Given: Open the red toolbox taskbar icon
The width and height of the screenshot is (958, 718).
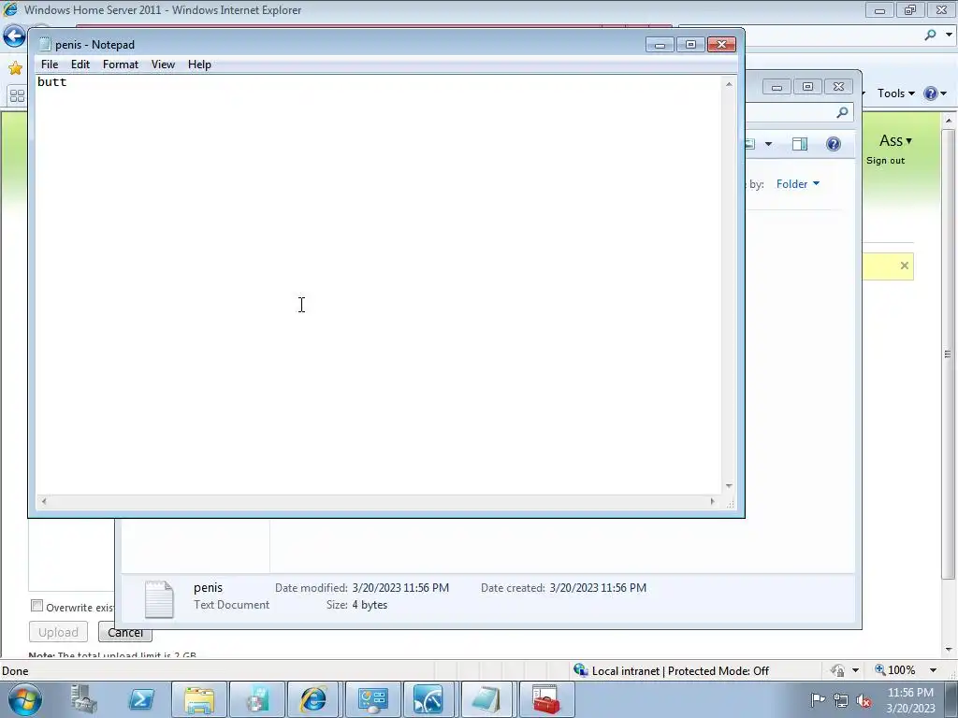Looking at the screenshot, I should (x=546, y=699).
